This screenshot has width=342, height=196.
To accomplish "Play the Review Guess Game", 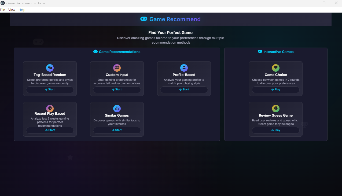I will pyautogui.click(x=275, y=130).
